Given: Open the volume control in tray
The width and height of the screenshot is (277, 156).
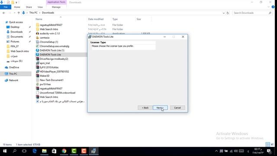Looking at the screenshot, I should point(235,151).
